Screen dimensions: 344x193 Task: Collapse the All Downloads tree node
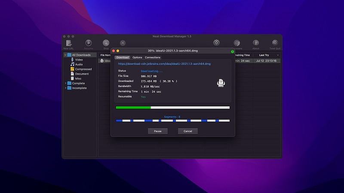(65, 55)
